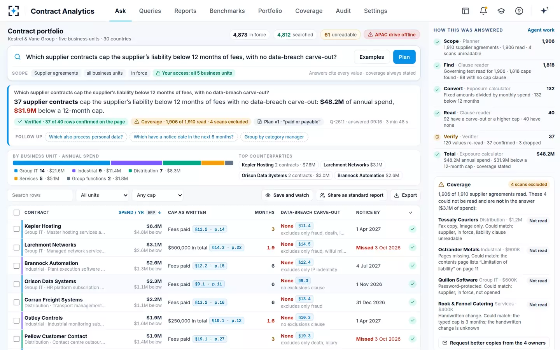Click the sparkle assistant icon

pyautogui.click(x=544, y=10)
